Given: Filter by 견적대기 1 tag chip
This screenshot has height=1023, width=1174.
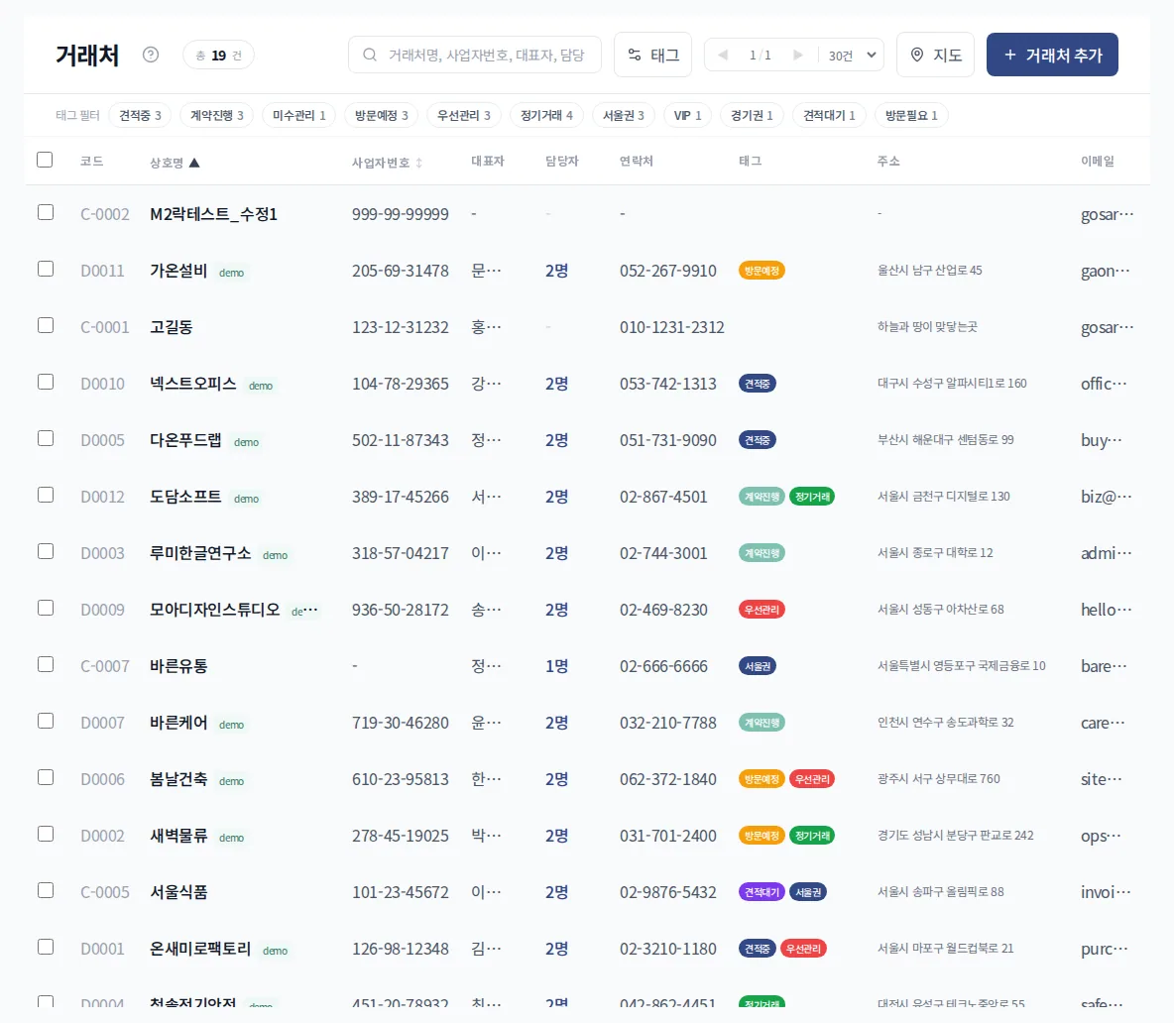Looking at the screenshot, I should click(829, 115).
